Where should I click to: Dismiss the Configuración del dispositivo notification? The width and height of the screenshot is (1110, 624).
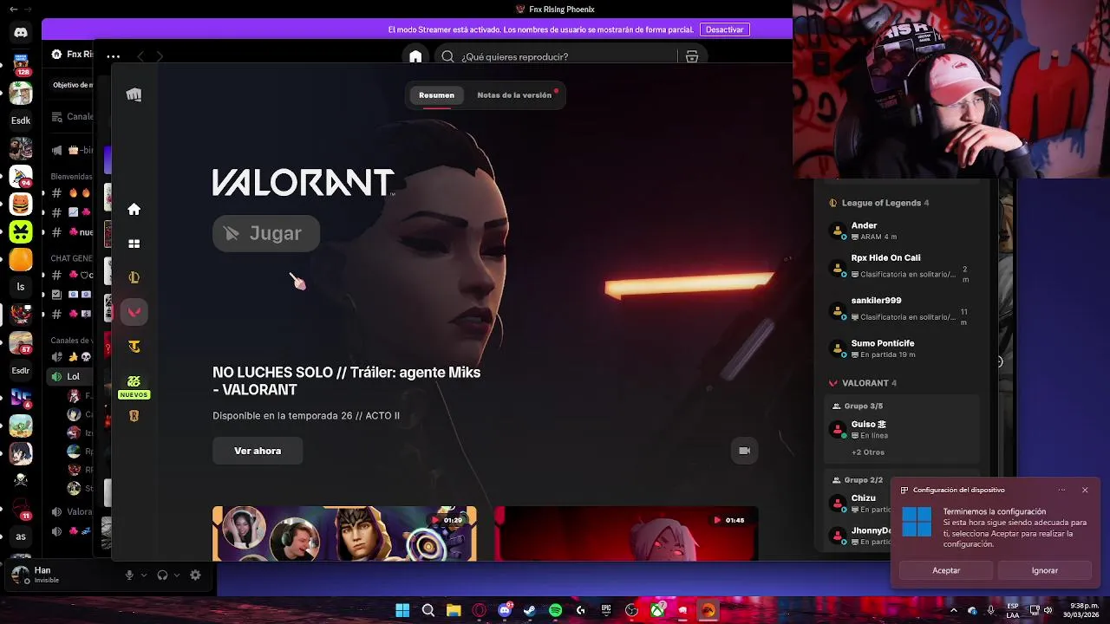coord(1084,490)
